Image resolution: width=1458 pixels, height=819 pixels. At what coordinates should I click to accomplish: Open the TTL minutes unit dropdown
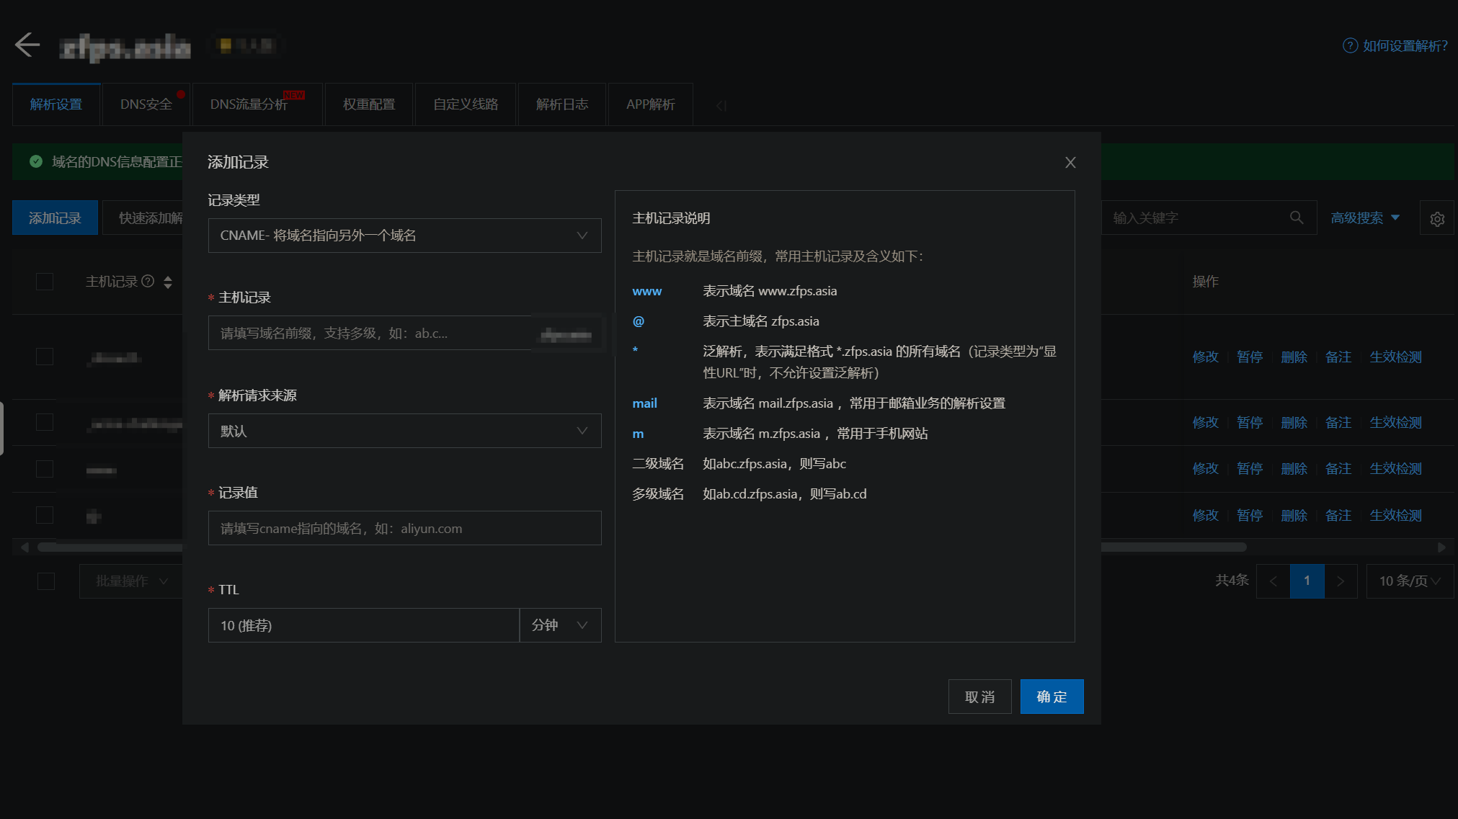click(x=560, y=625)
